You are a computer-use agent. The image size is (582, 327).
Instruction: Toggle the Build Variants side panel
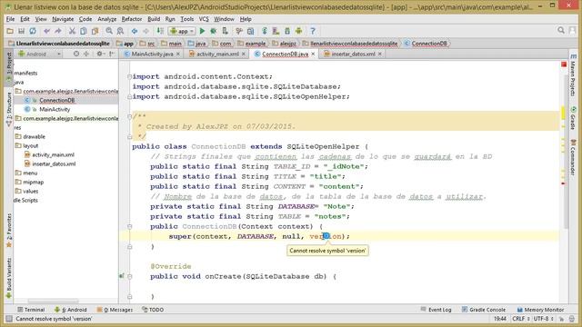point(9,278)
